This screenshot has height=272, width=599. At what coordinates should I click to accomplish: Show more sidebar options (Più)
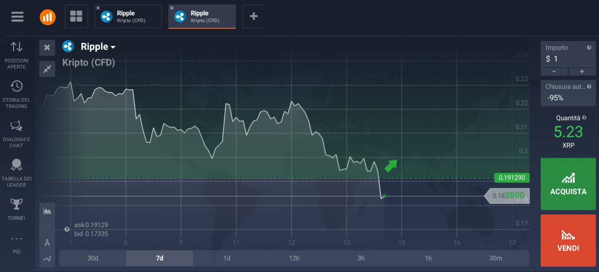pos(17,245)
